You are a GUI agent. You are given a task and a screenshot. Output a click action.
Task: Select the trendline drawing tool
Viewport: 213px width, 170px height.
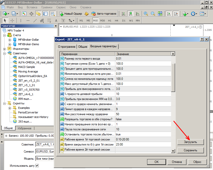[35, 20]
